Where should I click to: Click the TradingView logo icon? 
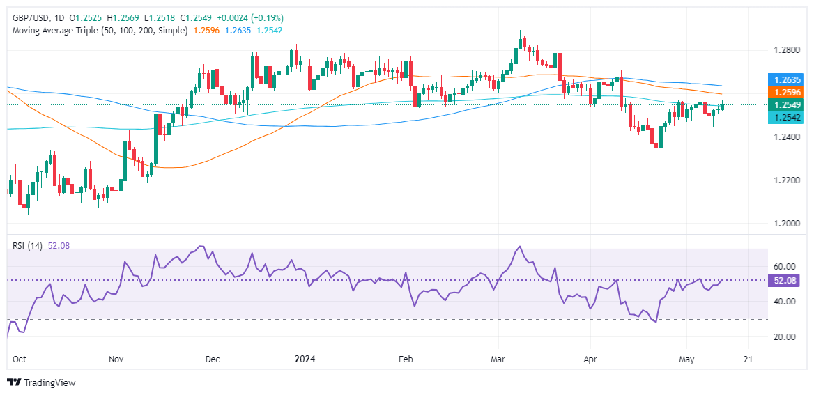pyautogui.click(x=14, y=382)
